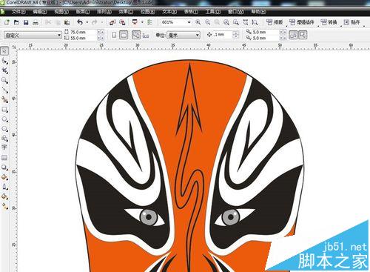The image size is (370, 272).
Task: Select the Polygon tool
Action: (4, 129)
